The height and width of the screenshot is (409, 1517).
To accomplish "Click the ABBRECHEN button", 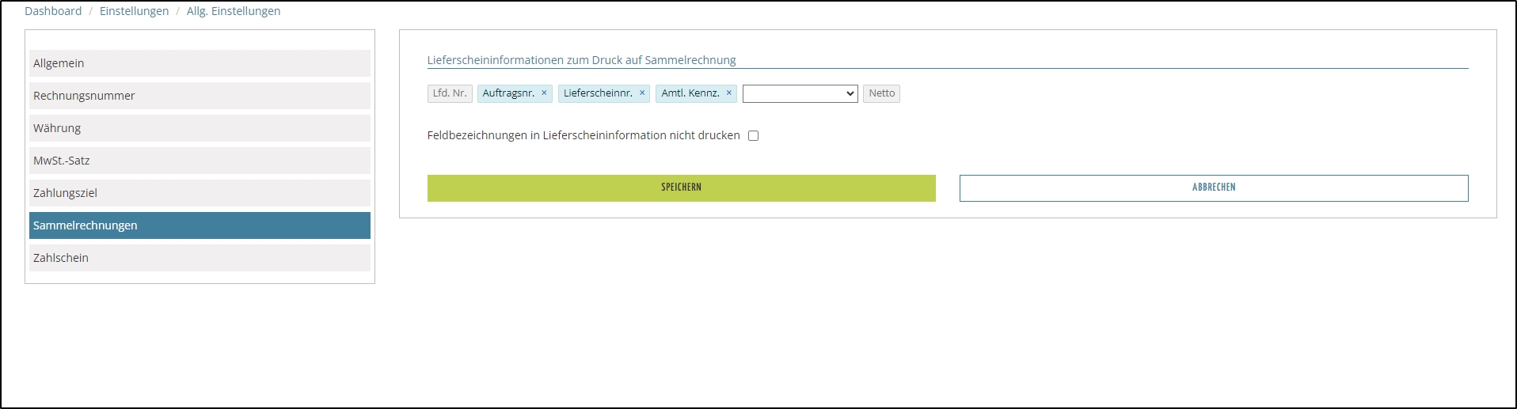I will tap(1213, 188).
